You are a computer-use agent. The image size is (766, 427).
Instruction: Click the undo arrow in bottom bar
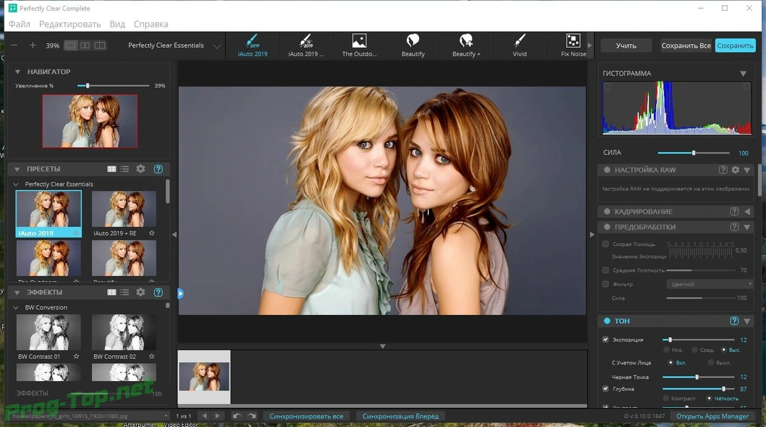coord(237,416)
